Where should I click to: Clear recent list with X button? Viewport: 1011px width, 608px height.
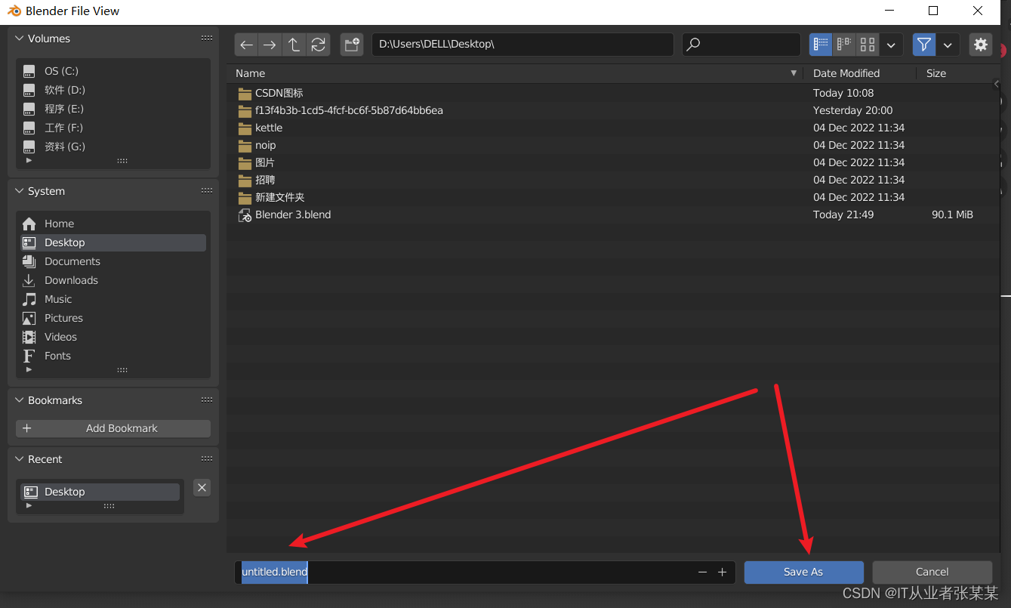(202, 488)
